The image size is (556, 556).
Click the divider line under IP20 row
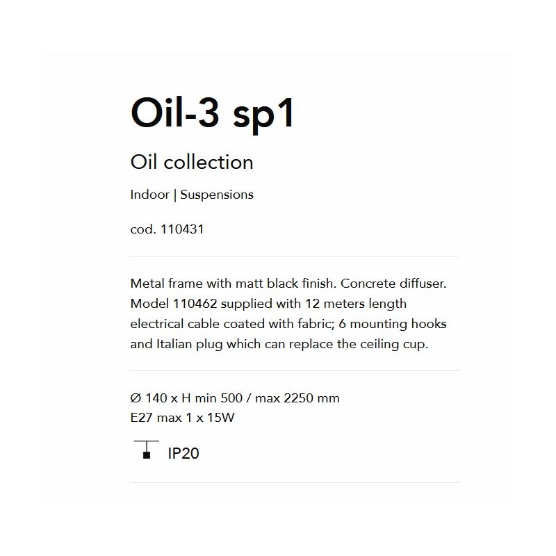pos(295,482)
